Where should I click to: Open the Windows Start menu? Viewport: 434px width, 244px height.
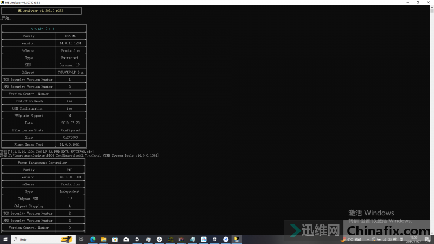5,240
